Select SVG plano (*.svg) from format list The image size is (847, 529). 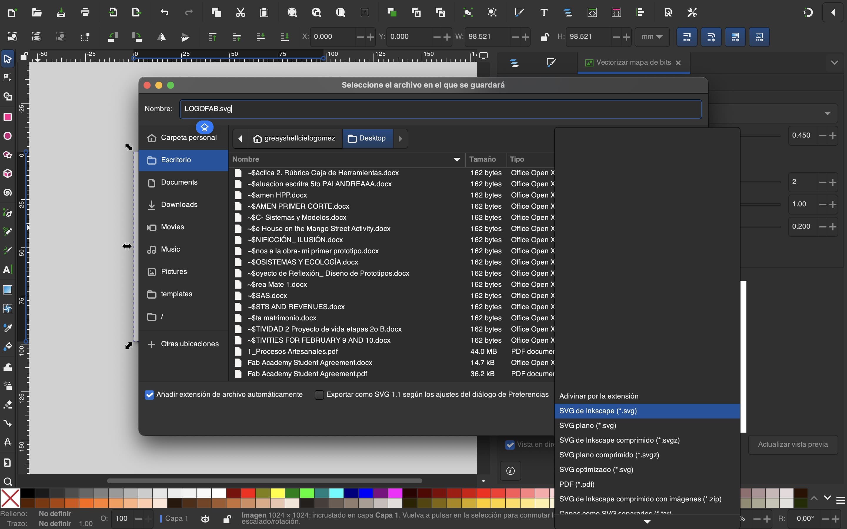[x=588, y=426]
